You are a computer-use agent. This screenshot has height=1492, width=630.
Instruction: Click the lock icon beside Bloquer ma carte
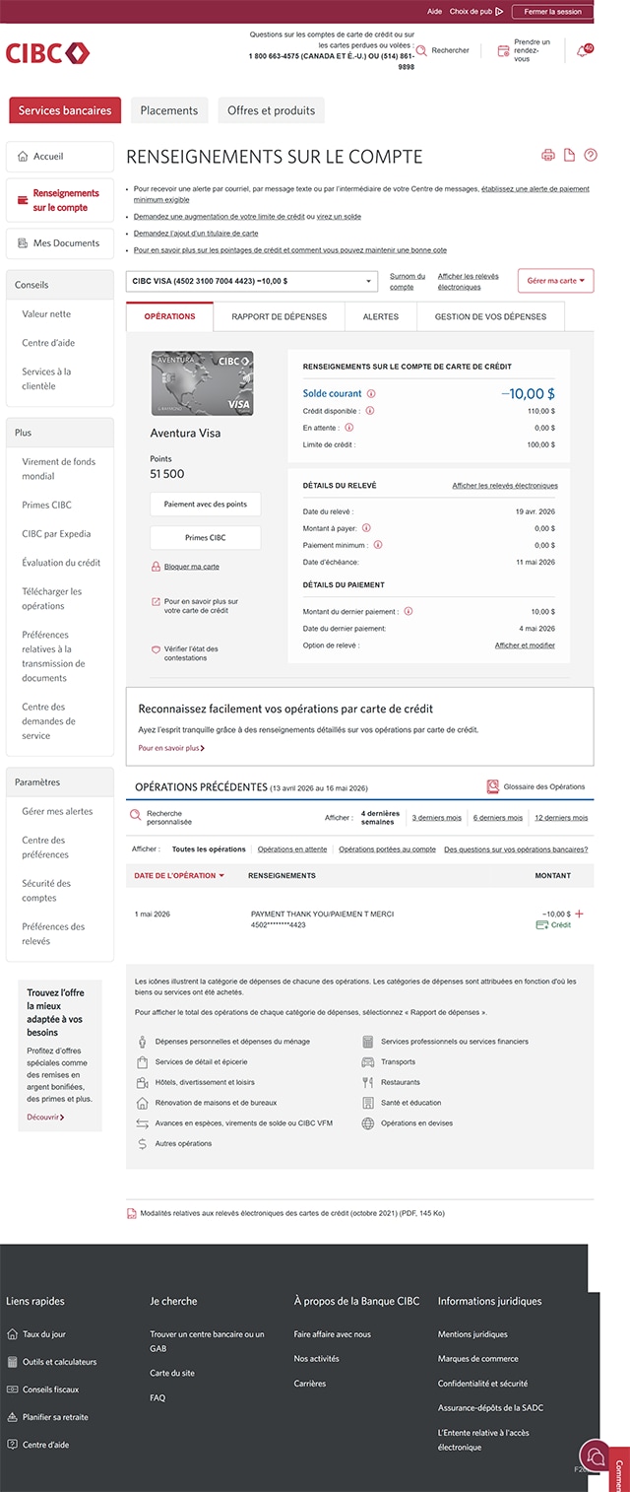coord(156,567)
